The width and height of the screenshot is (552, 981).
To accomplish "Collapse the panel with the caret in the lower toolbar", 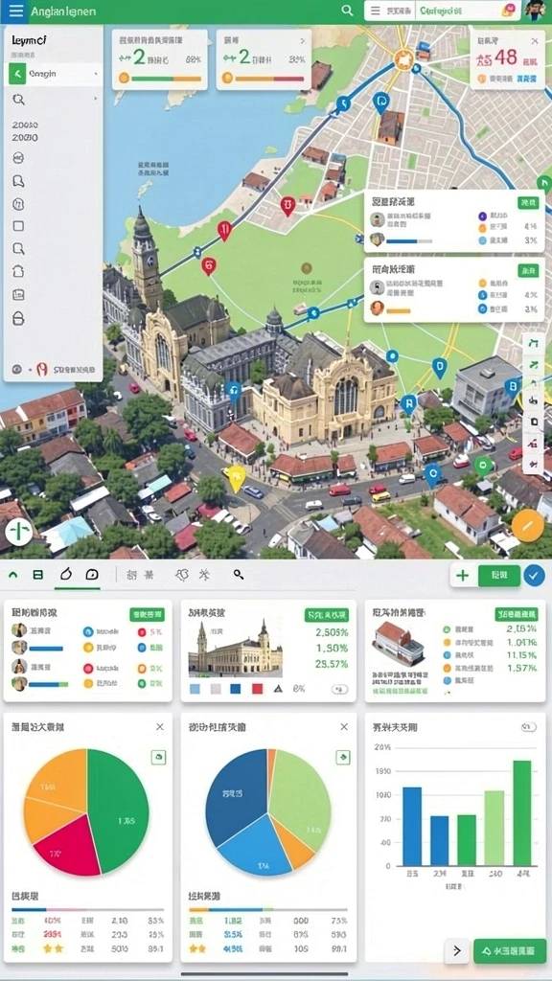I will pyautogui.click(x=14, y=575).
